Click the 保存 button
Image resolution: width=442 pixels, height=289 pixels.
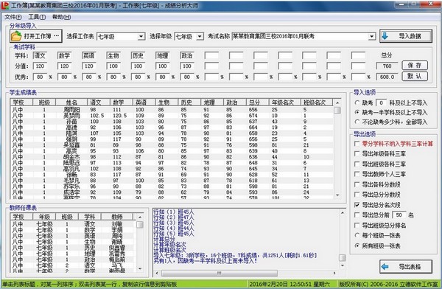(415, 65)
